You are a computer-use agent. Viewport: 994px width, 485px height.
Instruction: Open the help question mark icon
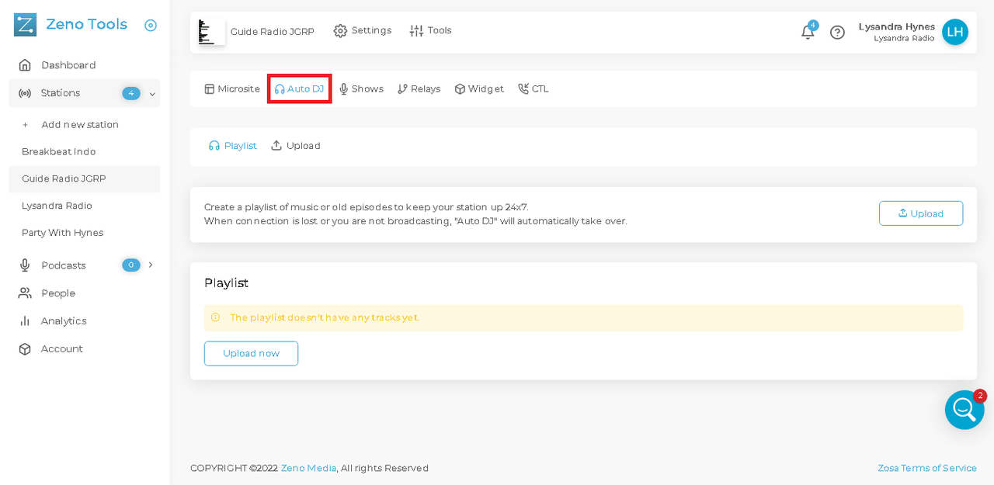[837, 33]
